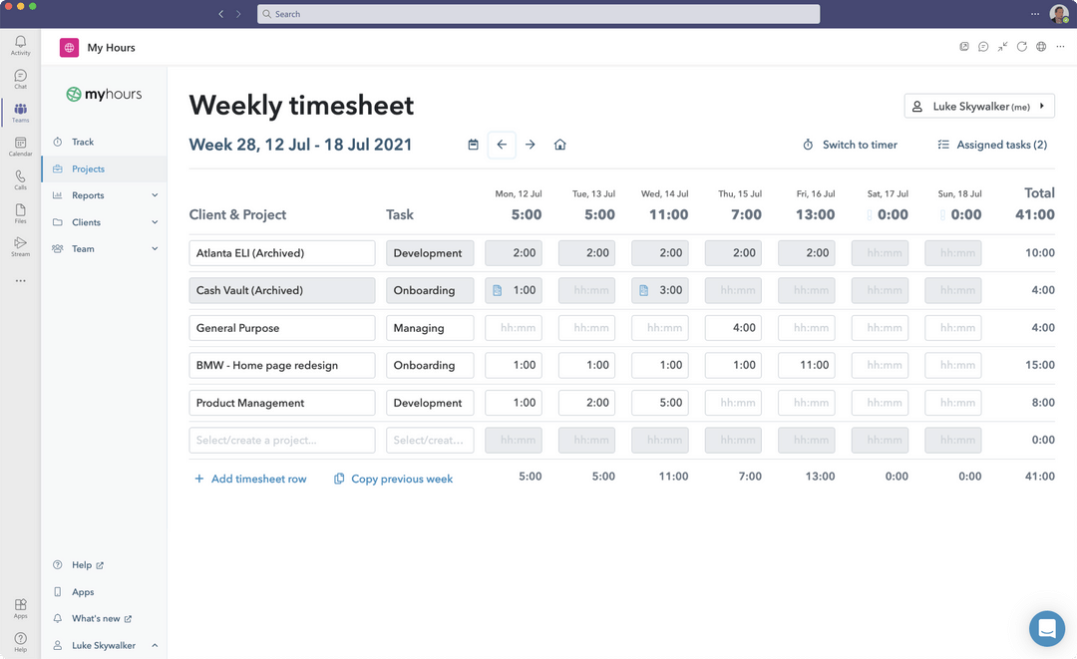Open Calls in the Teams sidebar

20,180
